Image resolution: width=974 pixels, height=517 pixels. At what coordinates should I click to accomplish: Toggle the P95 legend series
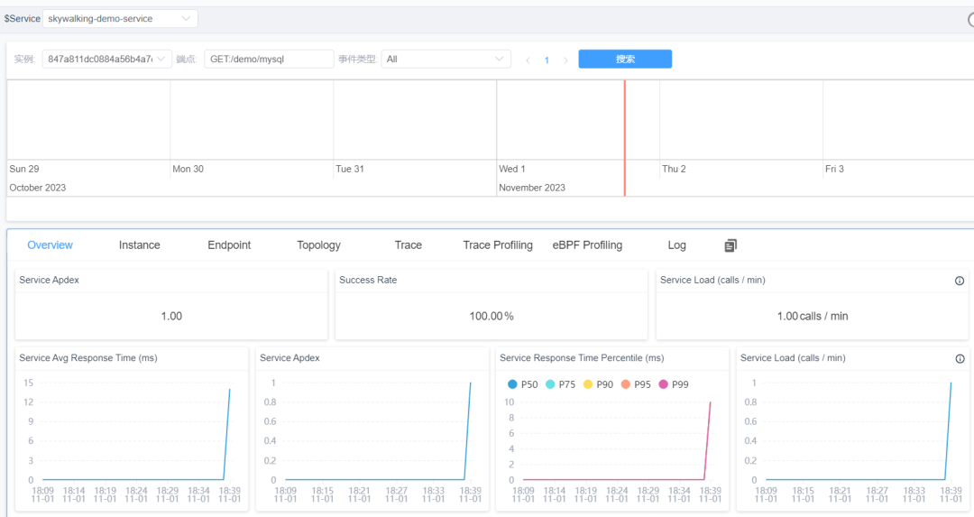pyautogui.click(x=636, y=384)
